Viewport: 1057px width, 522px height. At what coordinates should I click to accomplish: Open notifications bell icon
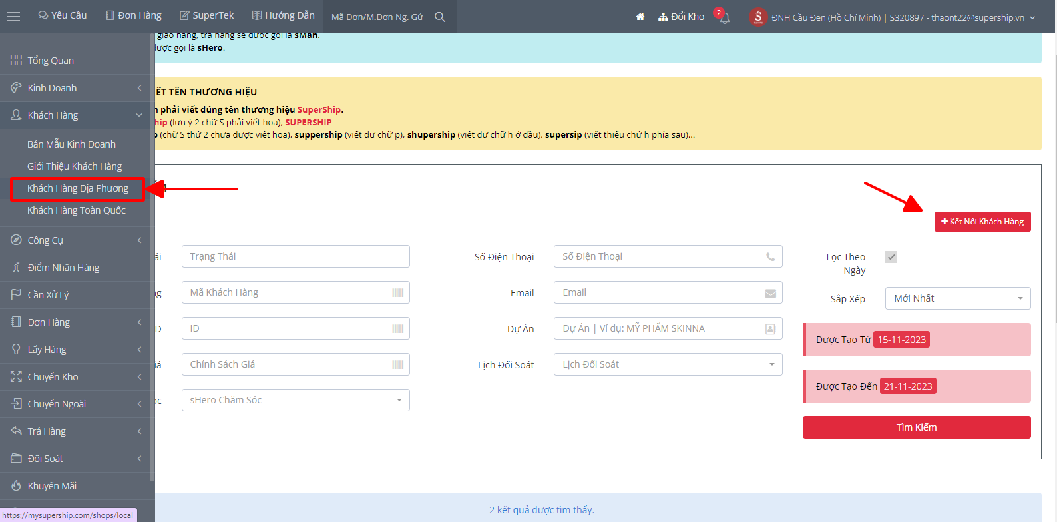tap(724, 18)
